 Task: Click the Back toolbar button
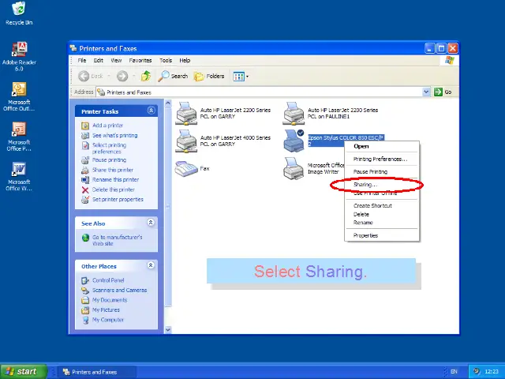[92, 77]
